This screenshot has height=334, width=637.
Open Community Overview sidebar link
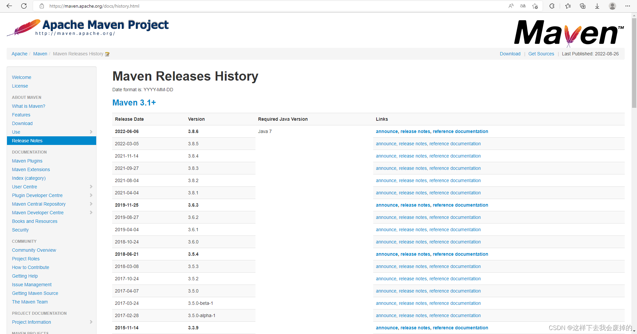34,250
